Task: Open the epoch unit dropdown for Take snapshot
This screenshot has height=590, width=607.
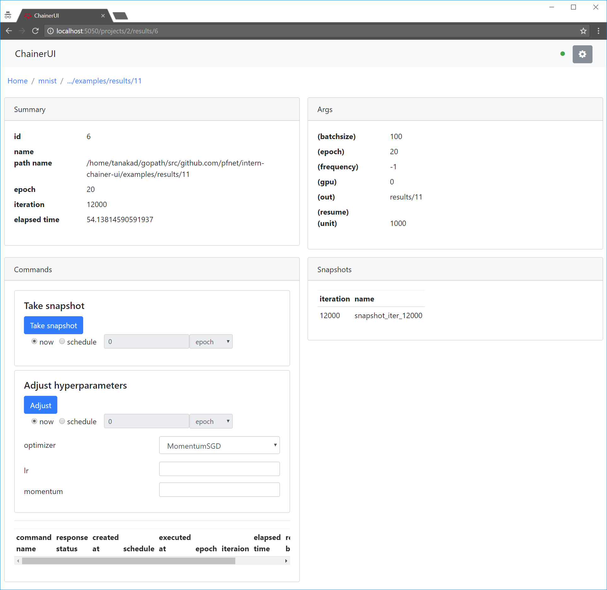Action: (x=211, y=341)
